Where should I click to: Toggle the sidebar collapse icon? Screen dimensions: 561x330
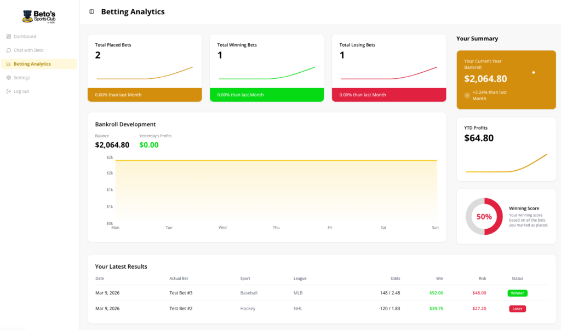pos(91,11)
